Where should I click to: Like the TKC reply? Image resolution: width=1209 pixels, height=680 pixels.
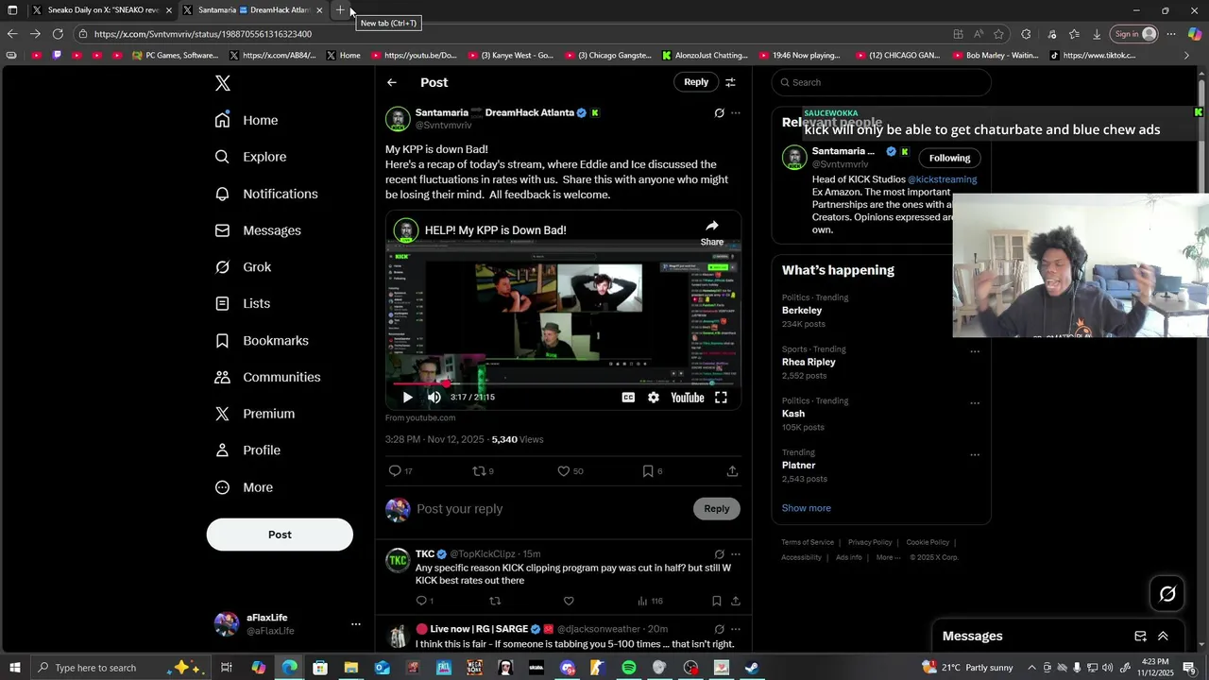(x=569, y=601)
